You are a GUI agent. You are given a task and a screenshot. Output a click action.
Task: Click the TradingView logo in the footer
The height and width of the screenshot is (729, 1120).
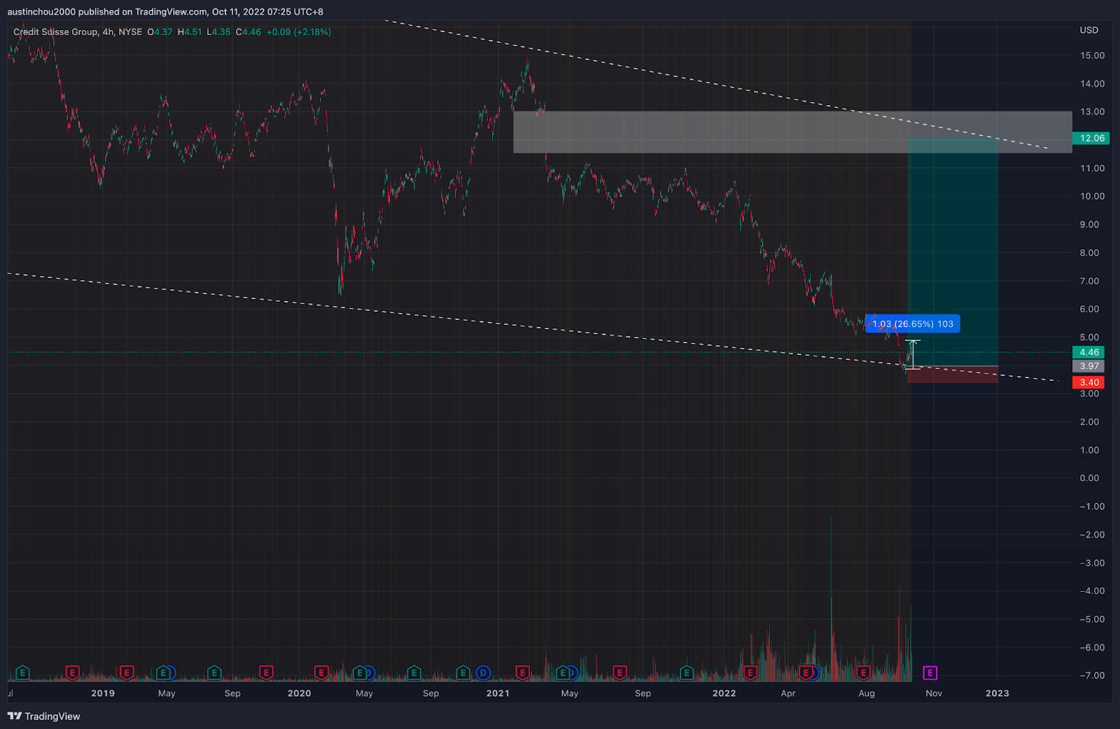[44, 716]
